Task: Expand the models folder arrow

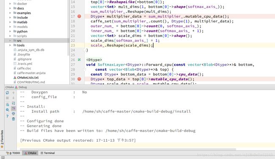Action: [10, 27]
